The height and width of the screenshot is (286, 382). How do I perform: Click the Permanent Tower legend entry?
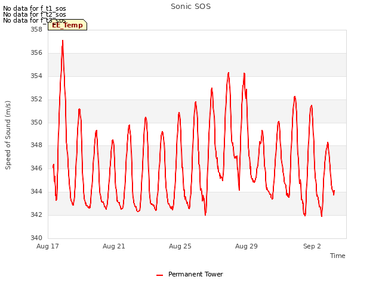pos(190,274)
